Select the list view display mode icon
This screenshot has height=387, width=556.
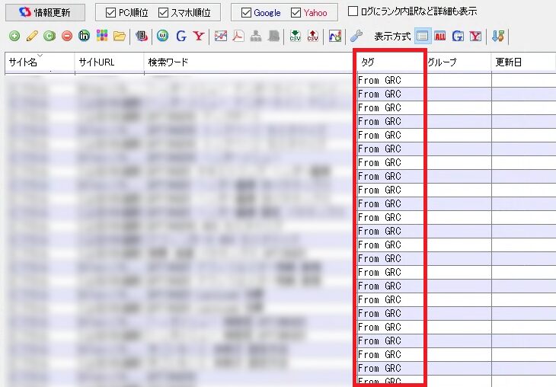(422, 36)
